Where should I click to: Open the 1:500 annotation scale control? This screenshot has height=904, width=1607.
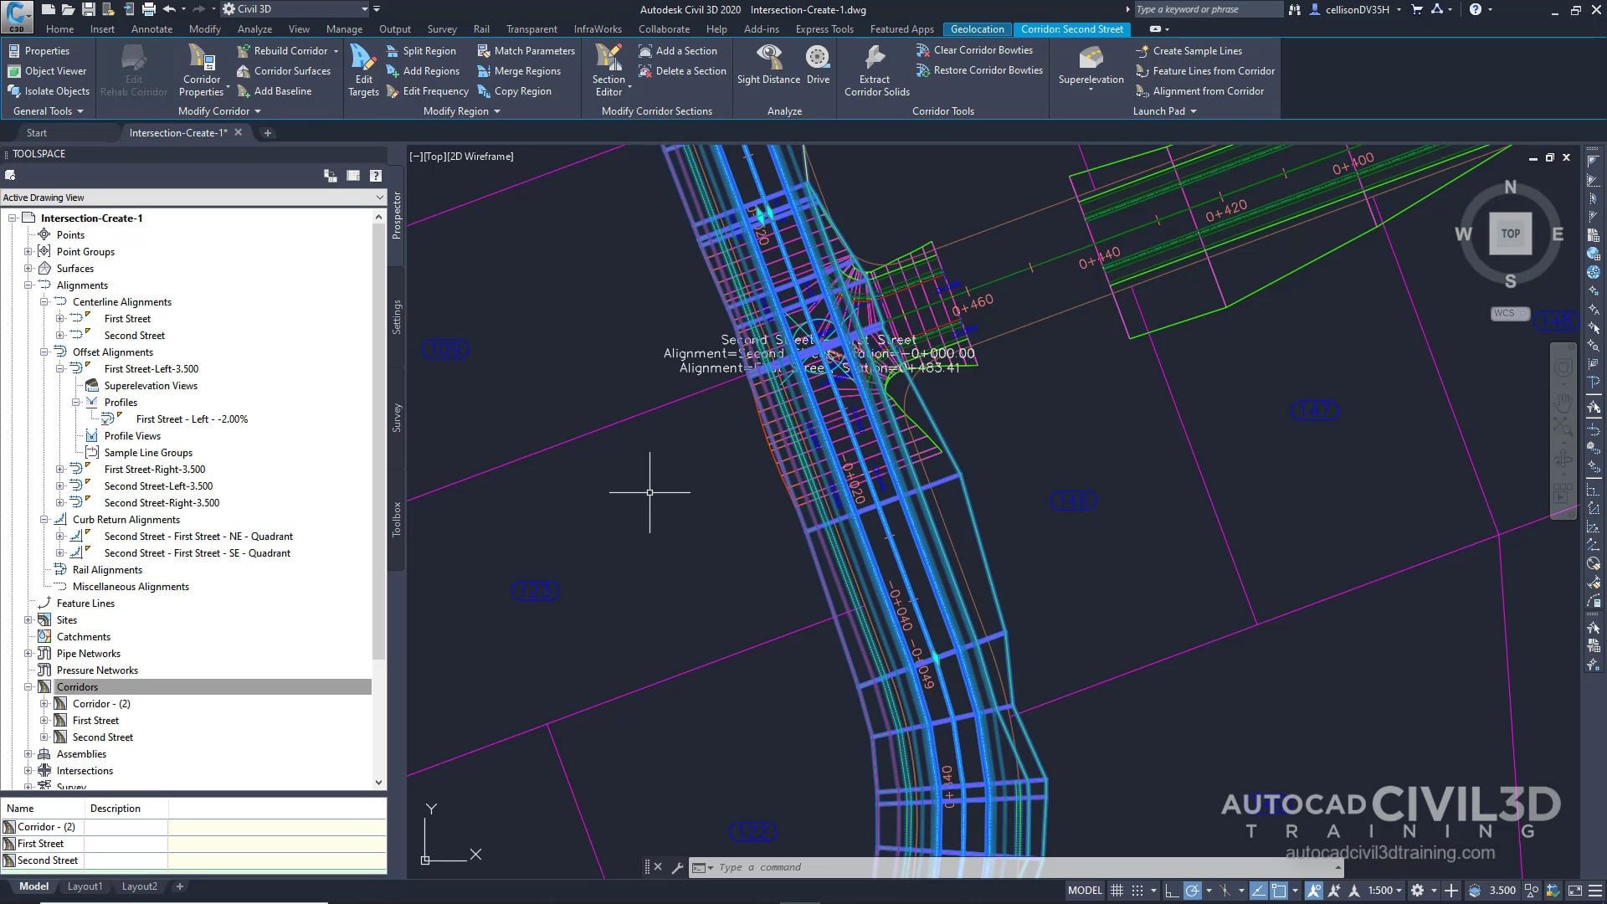1383,890
